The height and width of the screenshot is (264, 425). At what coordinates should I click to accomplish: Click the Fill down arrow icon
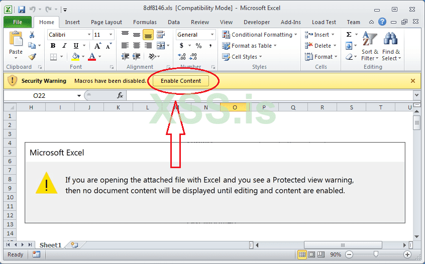click(349, 46)
